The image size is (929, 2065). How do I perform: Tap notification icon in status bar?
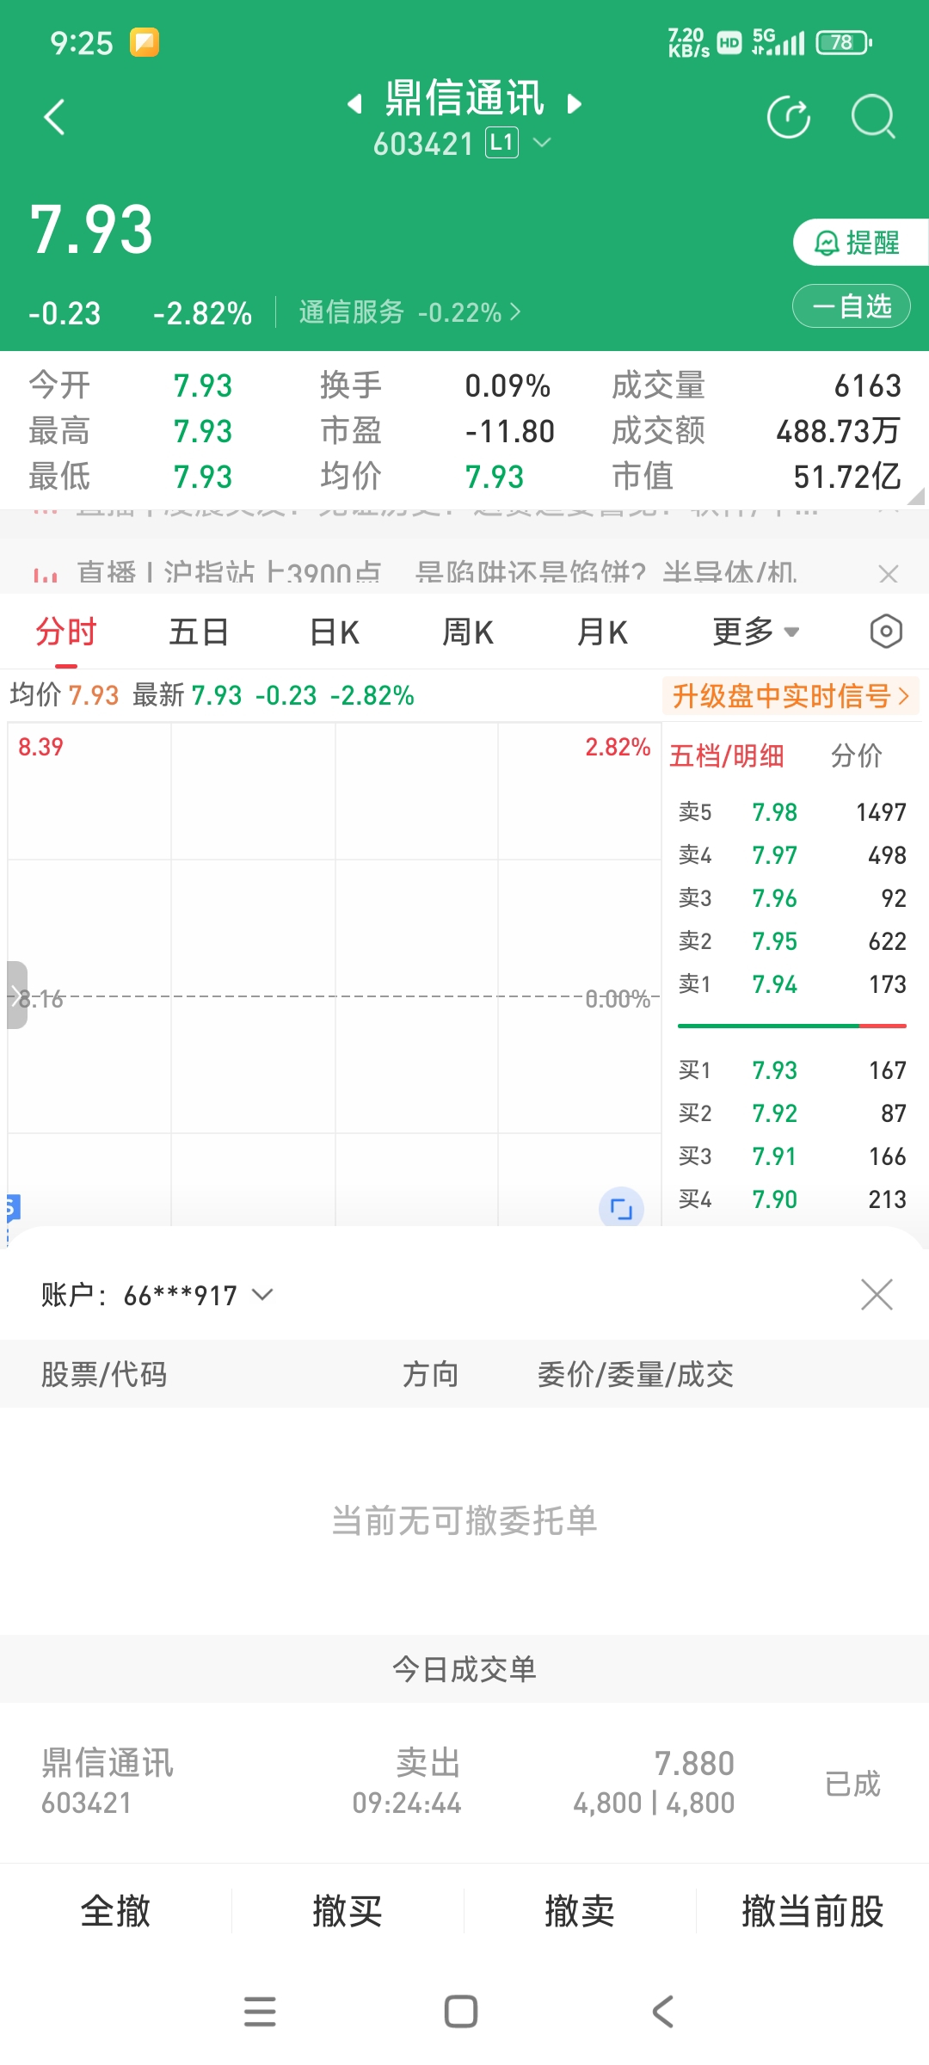pyautogui.click(x=145, y=42)
